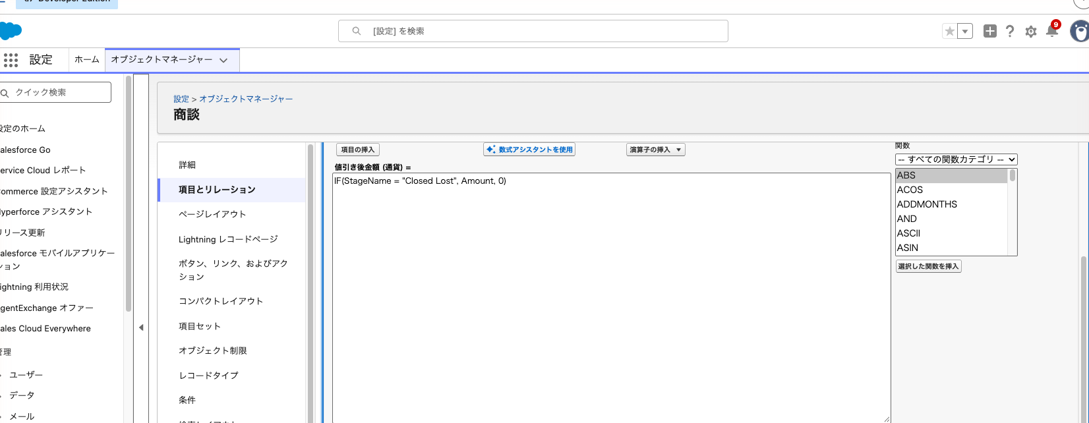Open the favorites list dropdown arrow
This screenshot has height=423, width=1089.
(x=965, y=31)
